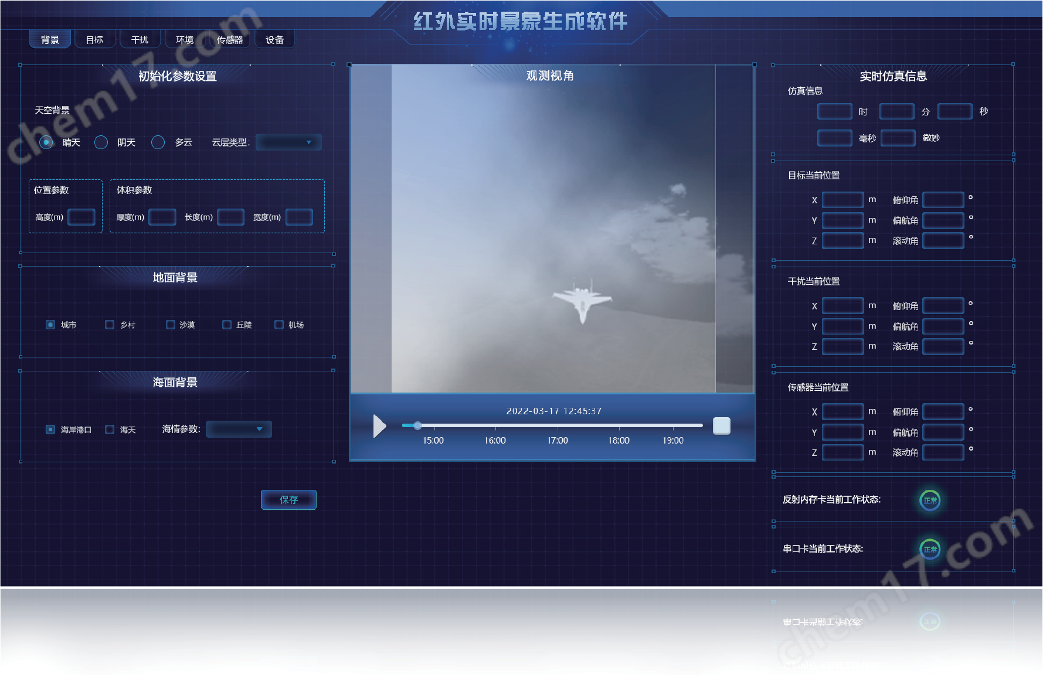Switch to the 干扰 tab
1043x675 pixels.
point(140,40)
